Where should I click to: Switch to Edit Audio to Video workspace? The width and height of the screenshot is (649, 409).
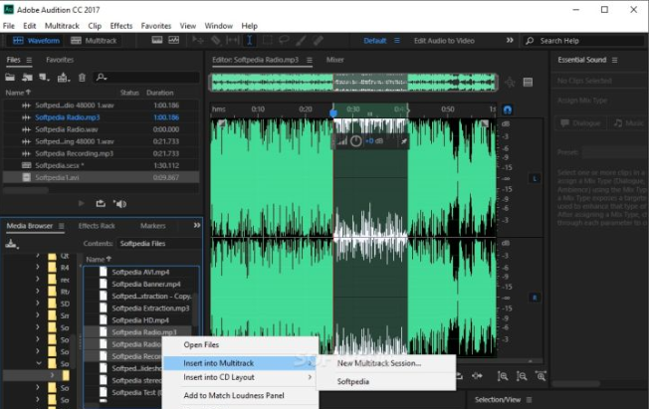(x=444, y=41)
